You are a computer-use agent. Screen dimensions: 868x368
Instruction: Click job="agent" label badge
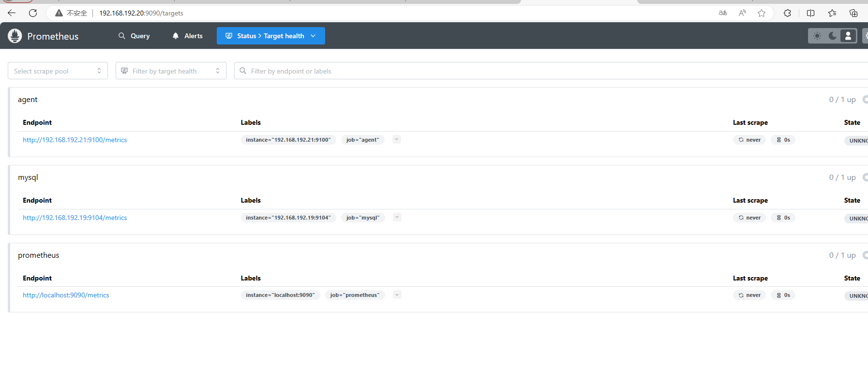[363, 140]
